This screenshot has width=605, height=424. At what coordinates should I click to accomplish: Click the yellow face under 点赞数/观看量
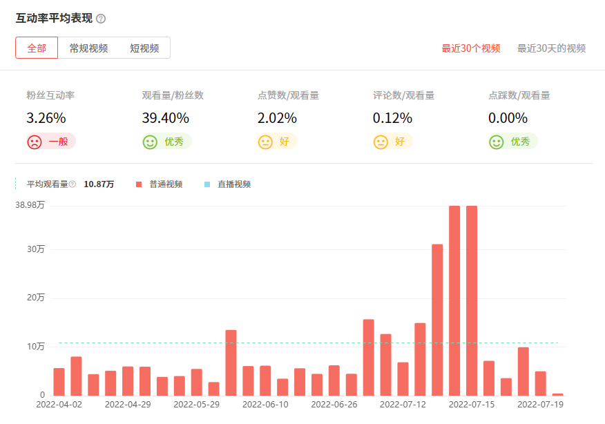[x=265, y=142]
